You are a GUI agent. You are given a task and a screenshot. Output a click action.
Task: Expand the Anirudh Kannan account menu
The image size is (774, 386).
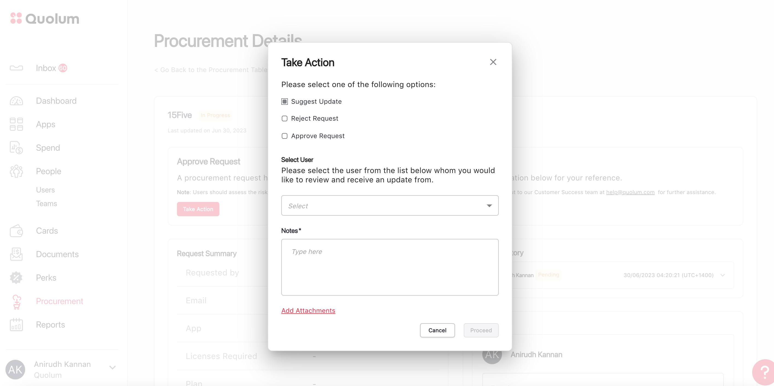[x=113, y=367]
